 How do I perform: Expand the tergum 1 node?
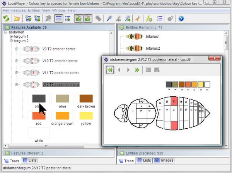coord(11,36)
